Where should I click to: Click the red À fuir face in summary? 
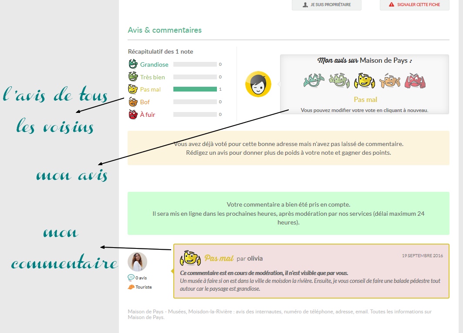pyautogui.click(x=133, y=115)
